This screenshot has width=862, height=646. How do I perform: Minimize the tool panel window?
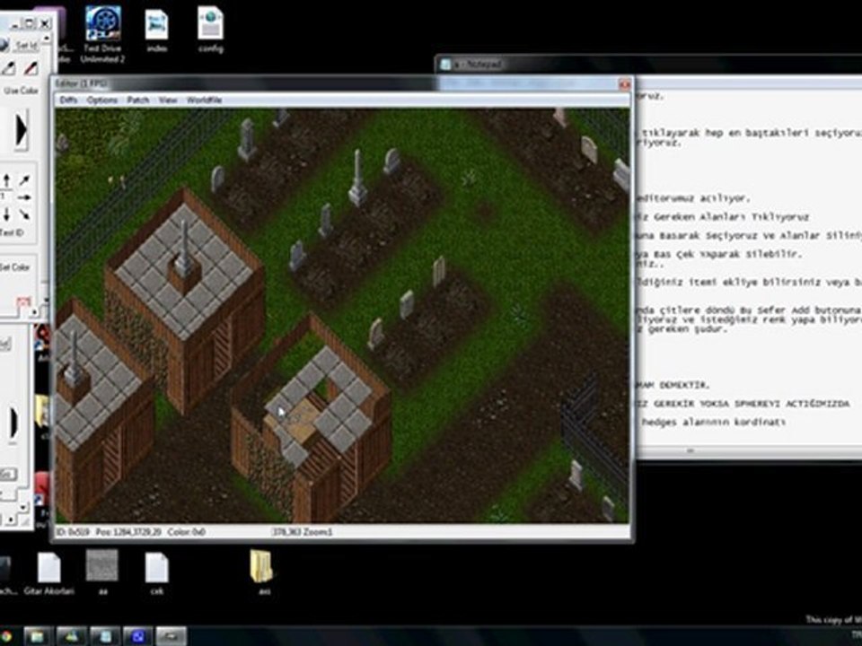[x=15, y=23]
